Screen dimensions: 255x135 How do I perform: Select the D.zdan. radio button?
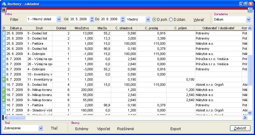point(171,19)
